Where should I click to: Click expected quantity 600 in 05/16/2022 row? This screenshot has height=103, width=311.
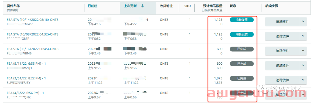pyautogui.click(x=219, y=49)
